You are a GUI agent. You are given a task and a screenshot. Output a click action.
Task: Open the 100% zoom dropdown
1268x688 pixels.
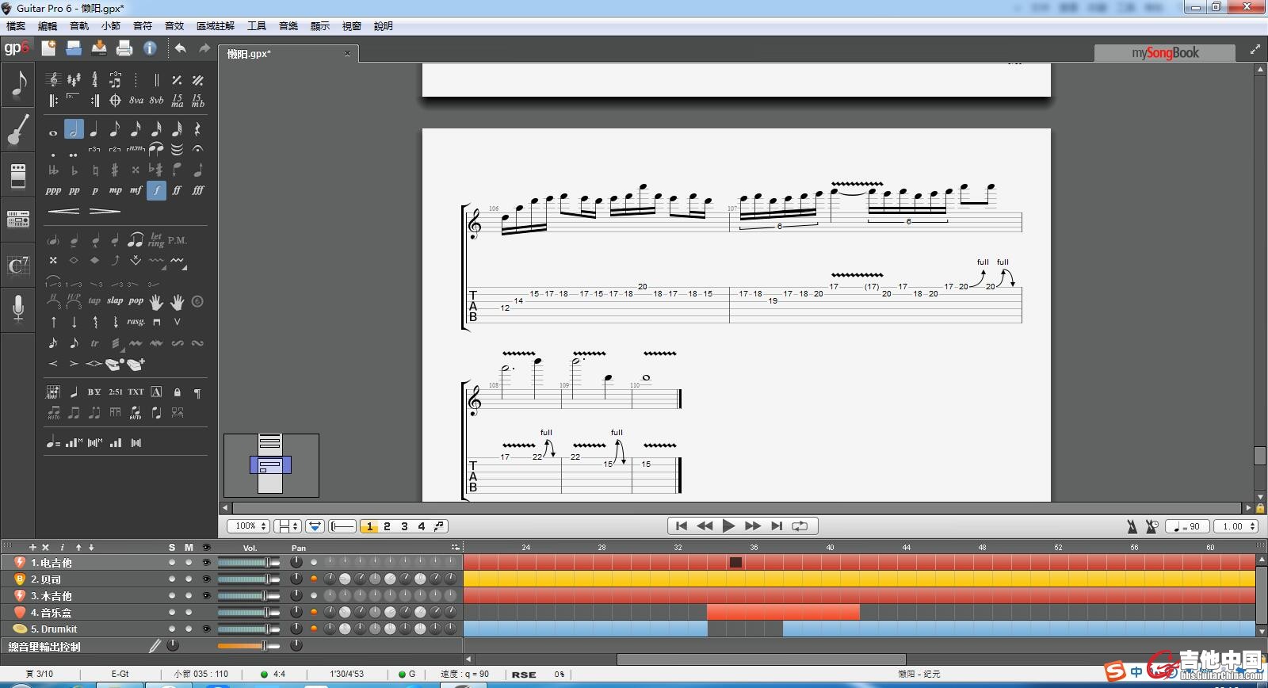[249, 526]
